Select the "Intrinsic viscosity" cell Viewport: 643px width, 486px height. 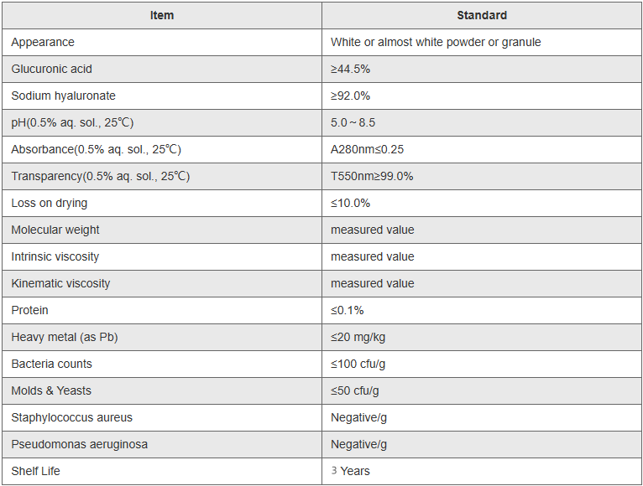point(55,256)
